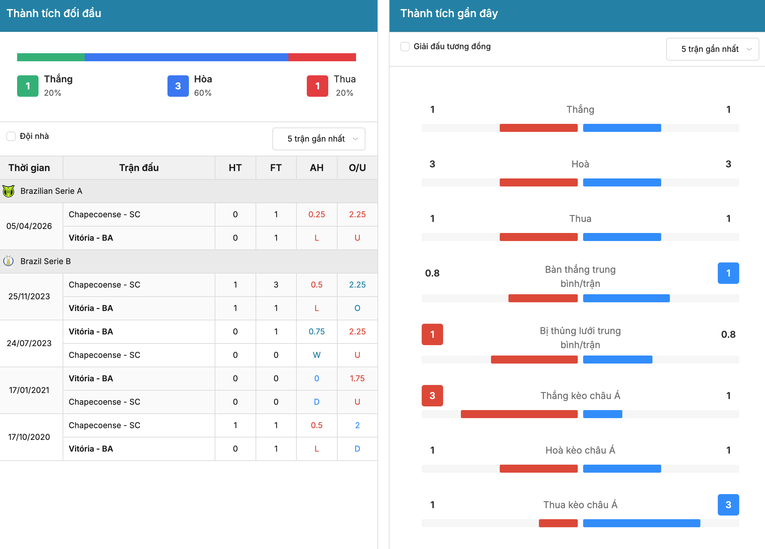The image size is (765, 549).
Task: Select the 24/07/2023 match date
Action: coord(29,343)
